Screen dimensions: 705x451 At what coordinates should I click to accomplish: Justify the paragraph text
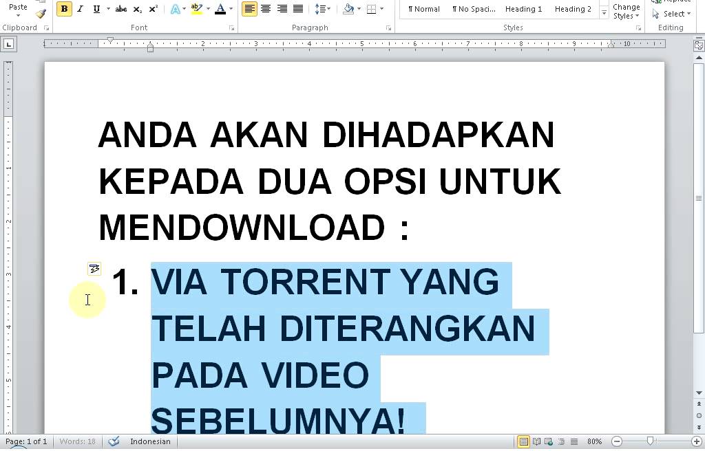pyautogui.click(x=298, y=8)
